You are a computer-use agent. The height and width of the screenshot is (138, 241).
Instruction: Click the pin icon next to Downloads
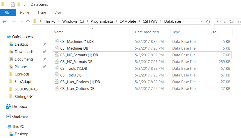[x=44, y=52]
